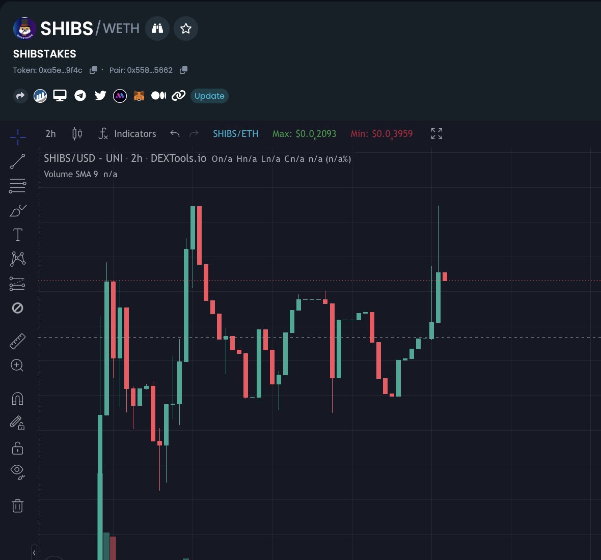Open the Medium link icon
Viewport: 601px width, 560px height.
point(159,95)
